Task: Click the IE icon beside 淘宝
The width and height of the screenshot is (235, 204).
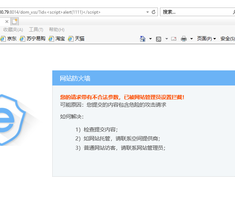Action: (x=51, y=39)
